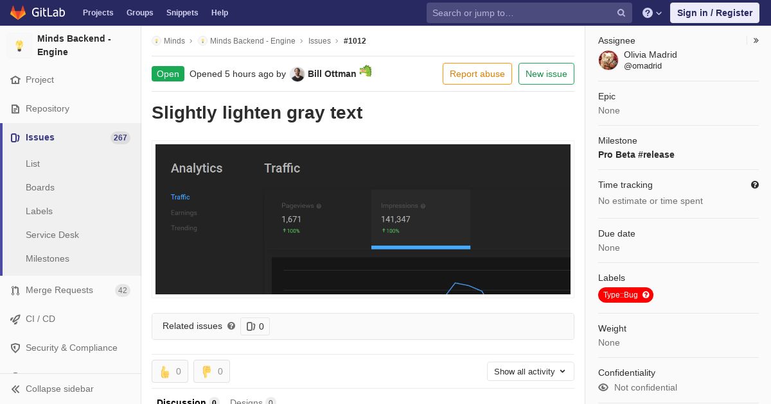Image resolution: width=771 pixels, height=404 pixels.
Task: Add a thumbs up reaction
Action: pos(170,371)
